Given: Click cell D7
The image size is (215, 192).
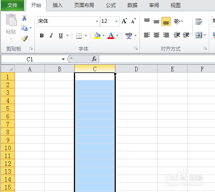Looking at the screenshot, I should point(136,124).
